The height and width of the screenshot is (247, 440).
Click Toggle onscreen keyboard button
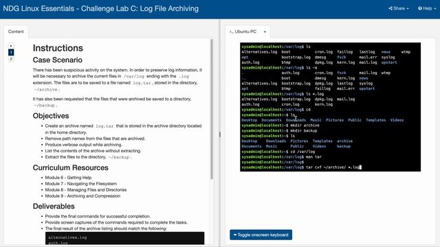[261, 235]
